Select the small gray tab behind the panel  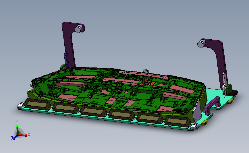pos(146,71)
